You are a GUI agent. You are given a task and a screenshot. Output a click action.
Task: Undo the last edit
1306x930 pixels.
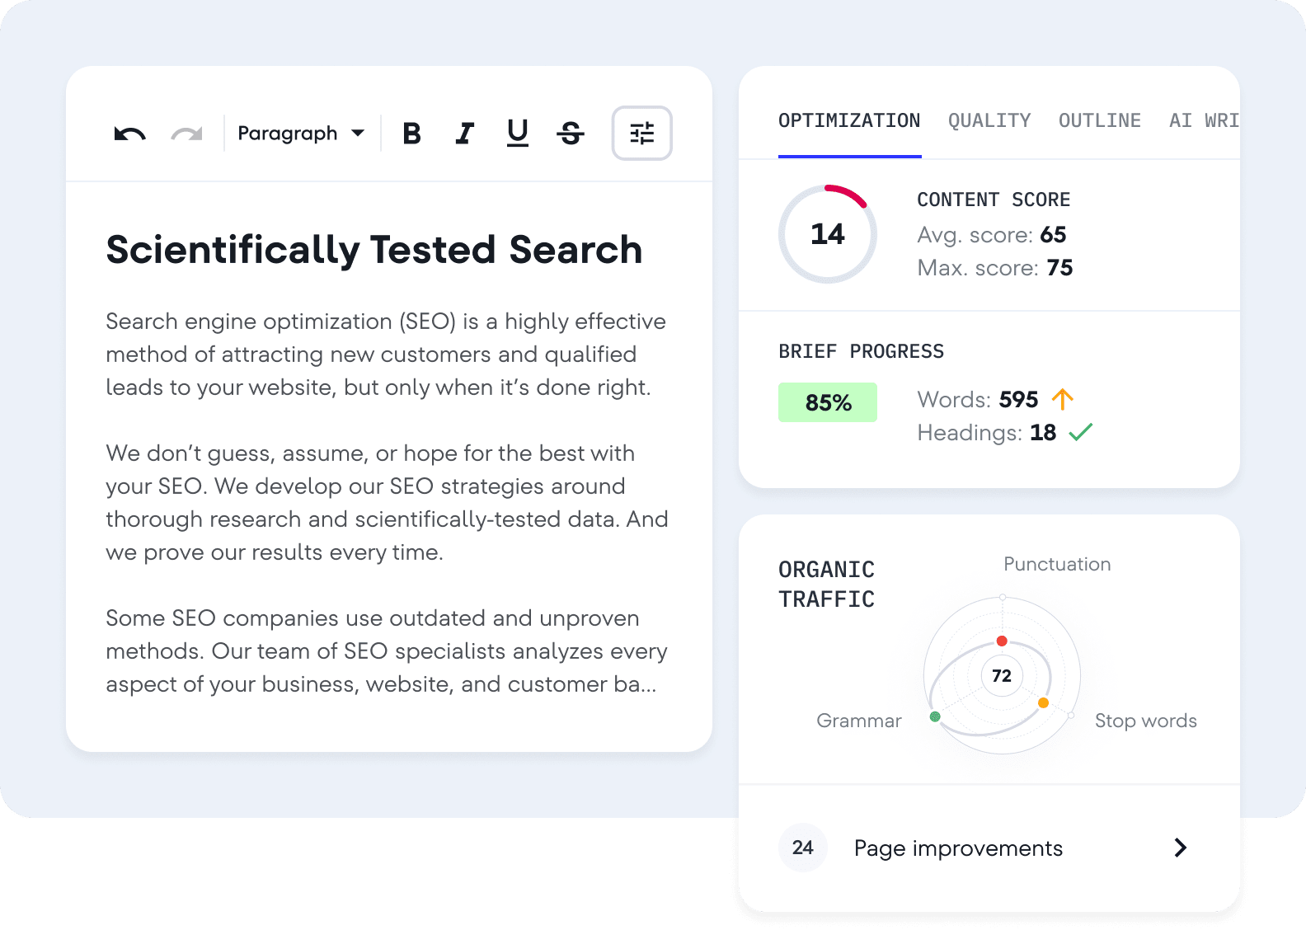[x=130, y=134]
